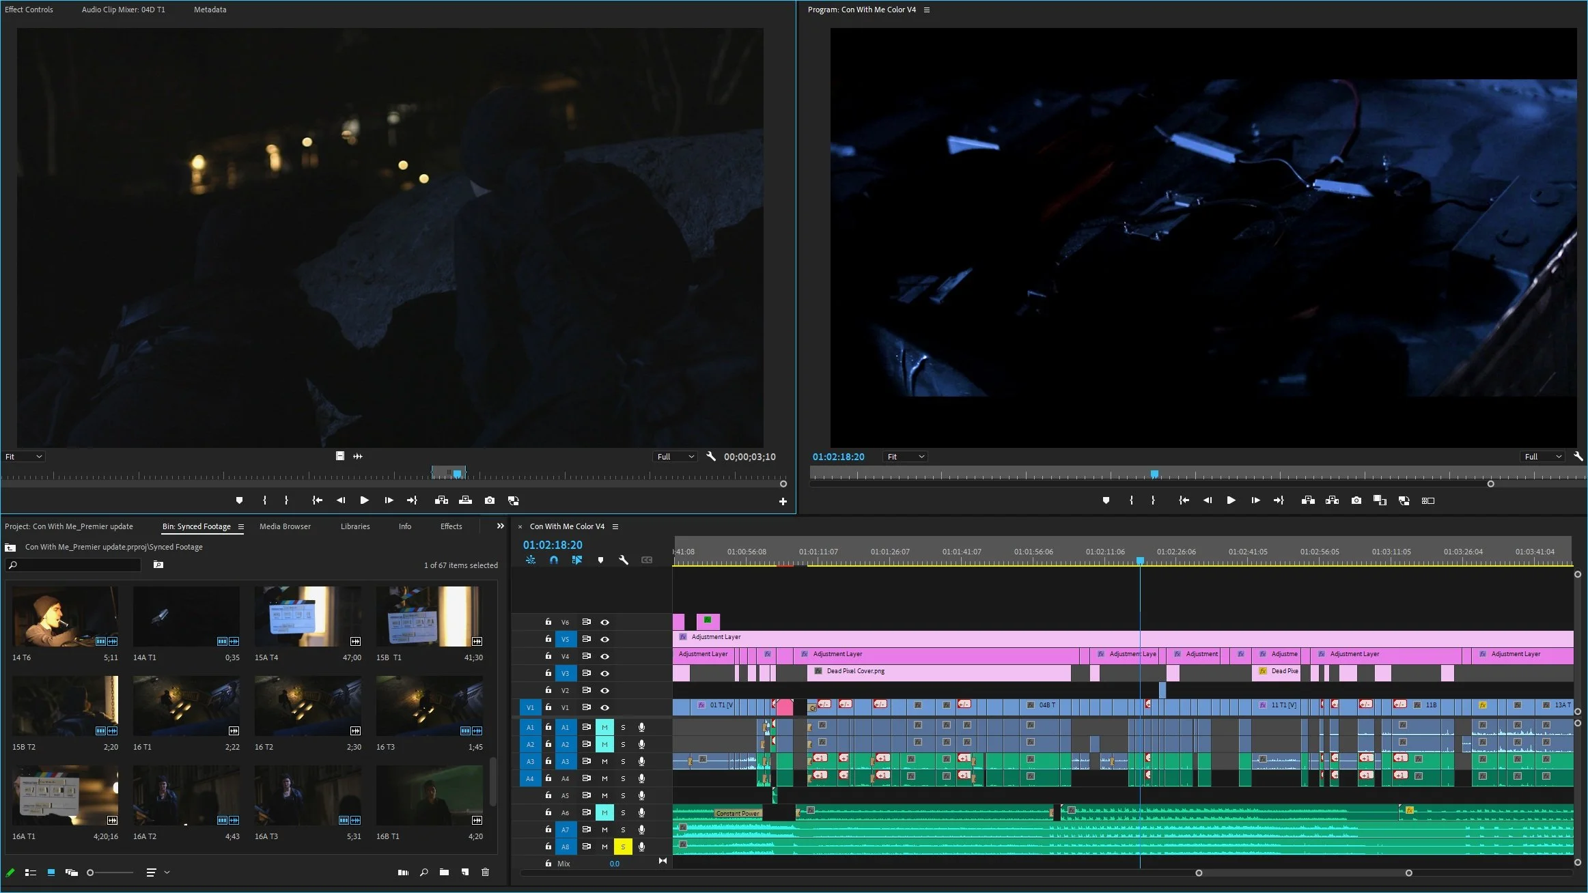Expand hidden panel tabs with double chevron
The width and height of the screenshot is (1588, 893).
click(x=500, y=526)
